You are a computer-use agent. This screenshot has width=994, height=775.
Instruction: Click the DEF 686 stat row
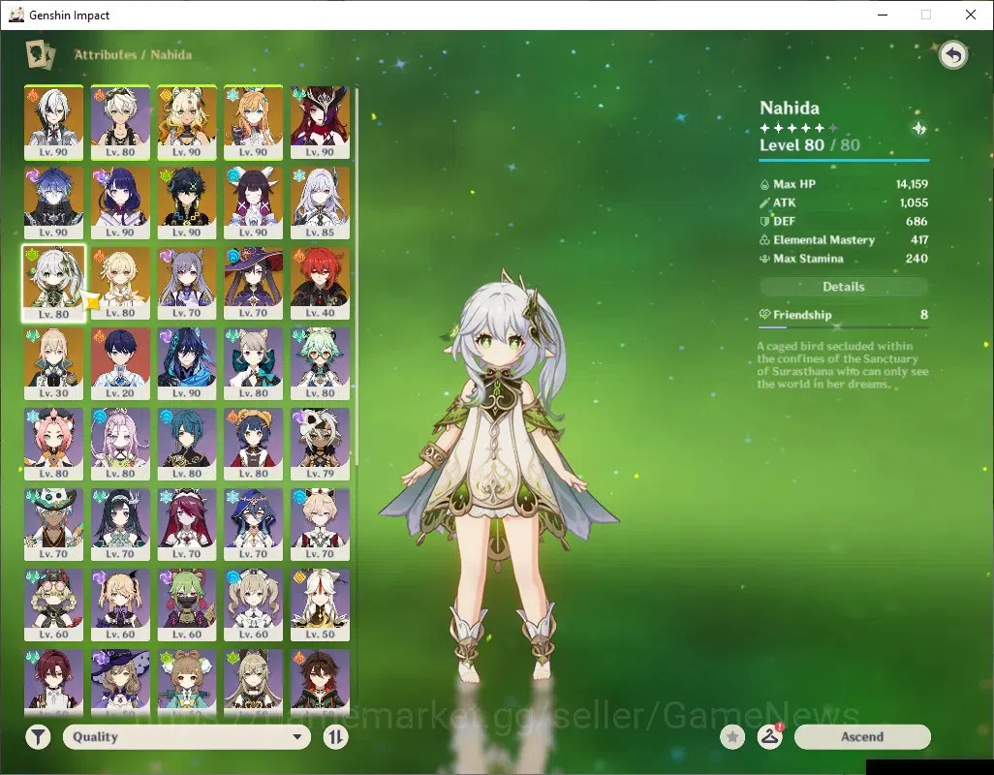[844, 221]
